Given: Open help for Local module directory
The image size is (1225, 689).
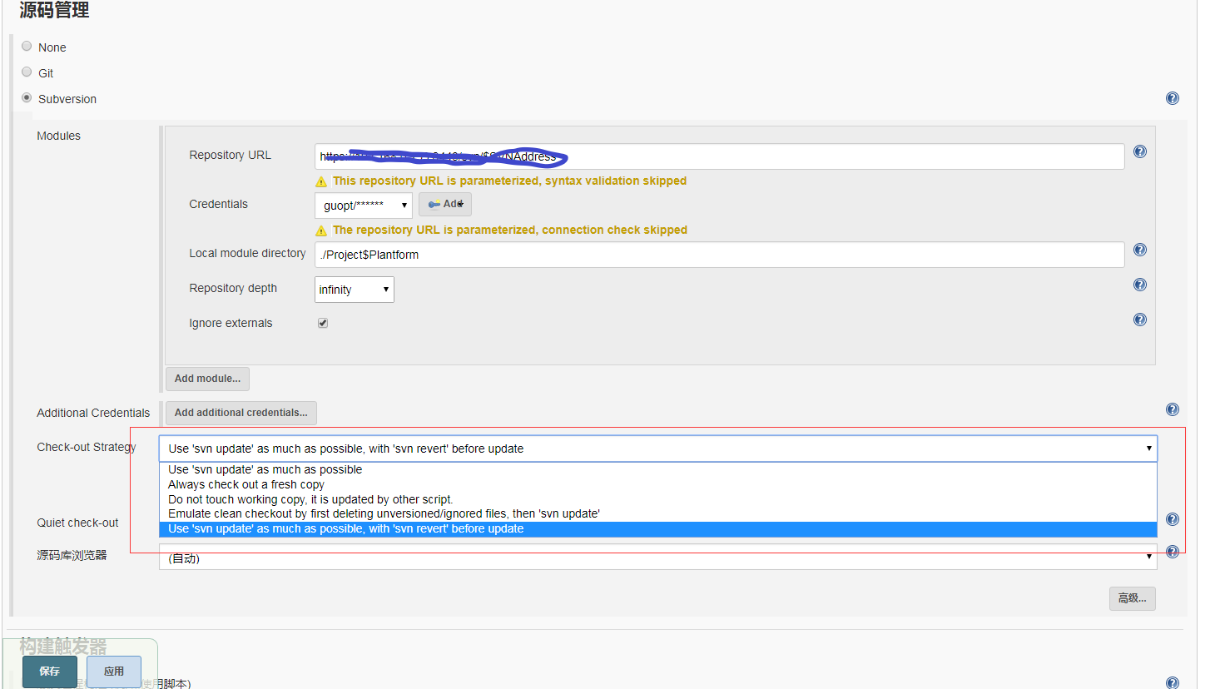Looking at the screenshot, I should [x=1140, y=250].
